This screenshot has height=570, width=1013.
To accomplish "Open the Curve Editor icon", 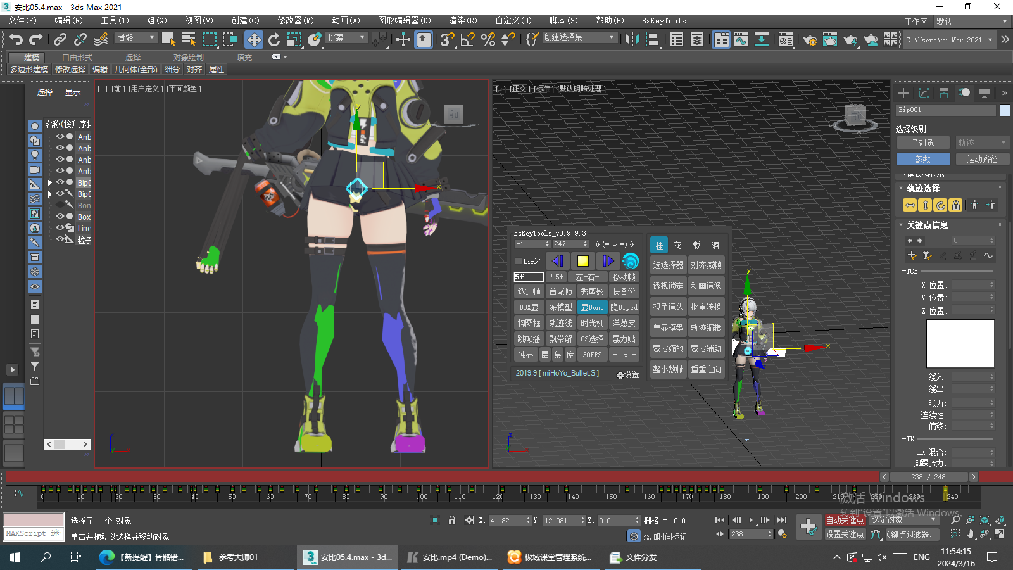I will pyautogui.click(x=741, y=39).
